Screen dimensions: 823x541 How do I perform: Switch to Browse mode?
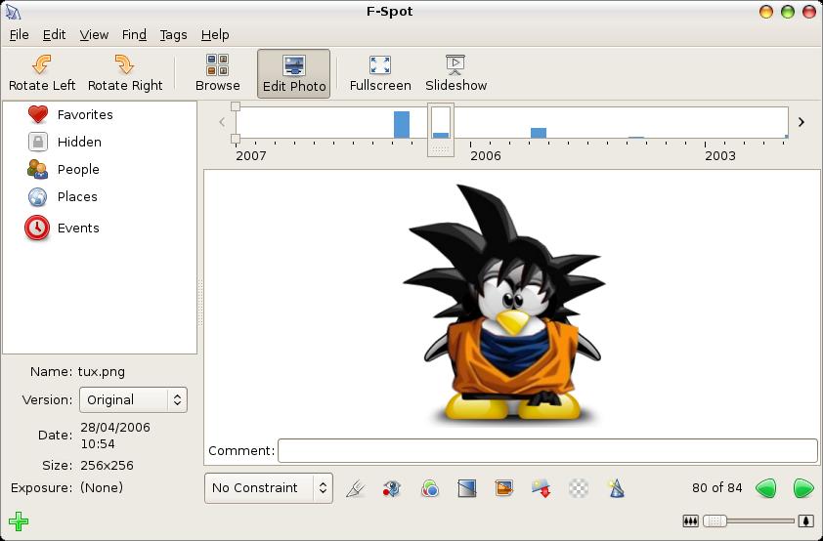click(x=217, y=73)
